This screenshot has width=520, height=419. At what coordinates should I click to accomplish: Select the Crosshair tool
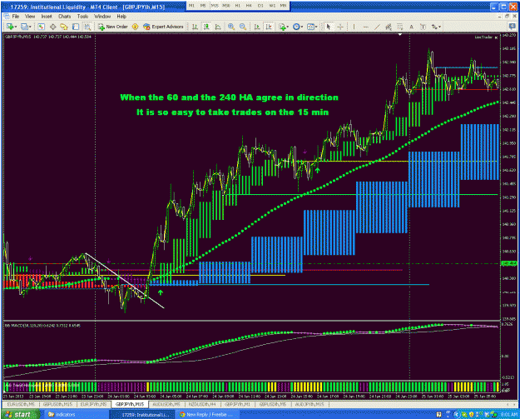pos(340,27)
